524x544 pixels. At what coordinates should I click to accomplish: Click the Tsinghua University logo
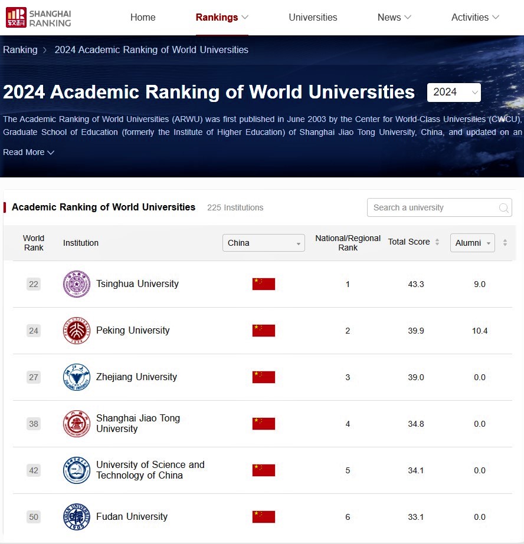77,284
